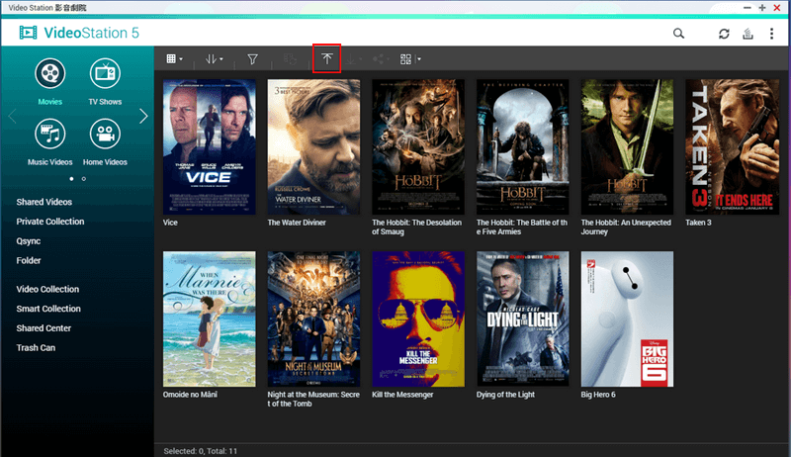Select Folder in sidebar
The width and height of the screenshot is (791, 457).
pyautogui.click(x=29, y=261)
